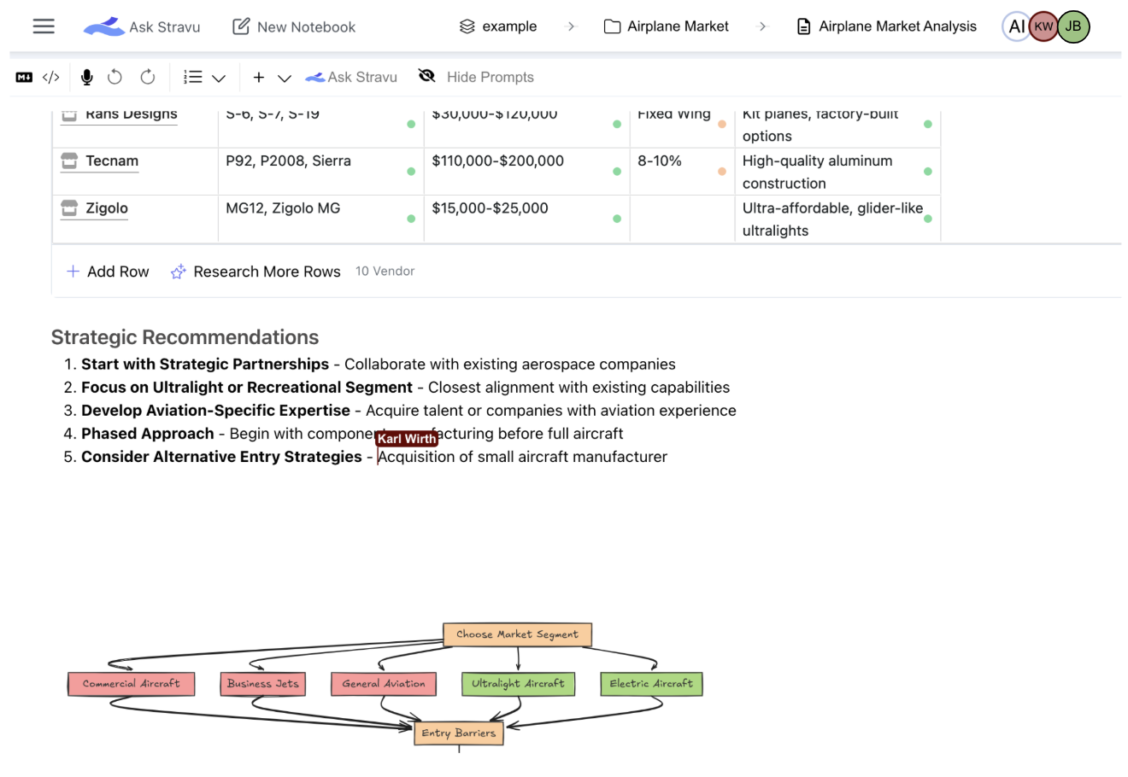
Task: Click the code view icon
Action: [x=51, y=78]
